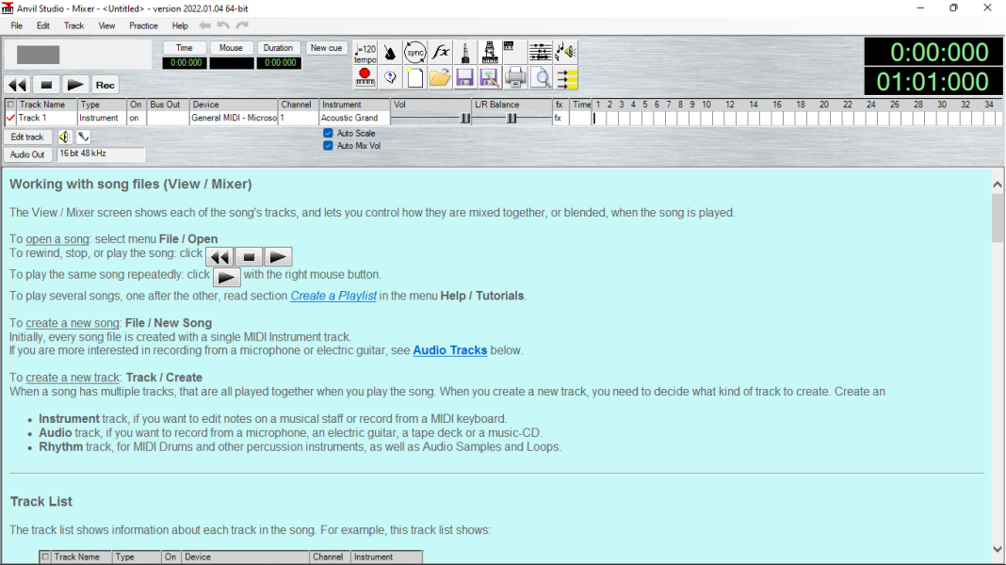Open print preview with the magnifier icon
The height and width of the screenshot is (565, 1006).
coord(541,78)
